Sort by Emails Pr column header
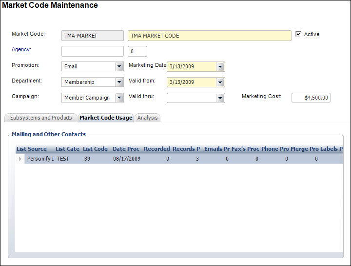The width and height of the screenshot is (351, 266). click(x=216, y=149)
